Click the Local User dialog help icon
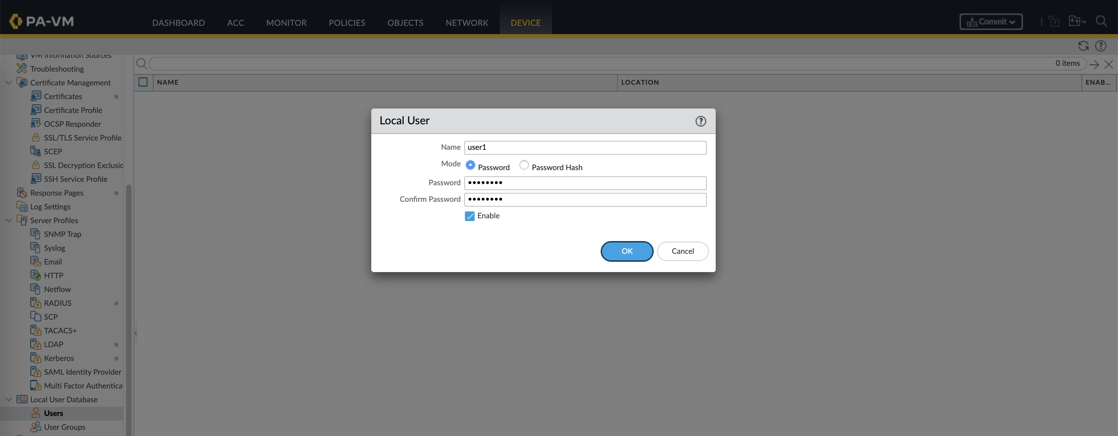Image resolution: width=1118 pixels, height=436 pixels. (x=701, y=121)
